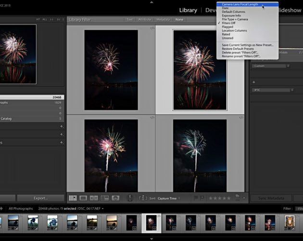Image resolution: width=303 pixels, height=241 pixels.
Task: Choose the Date filter preset
Action: pos(247,8)
